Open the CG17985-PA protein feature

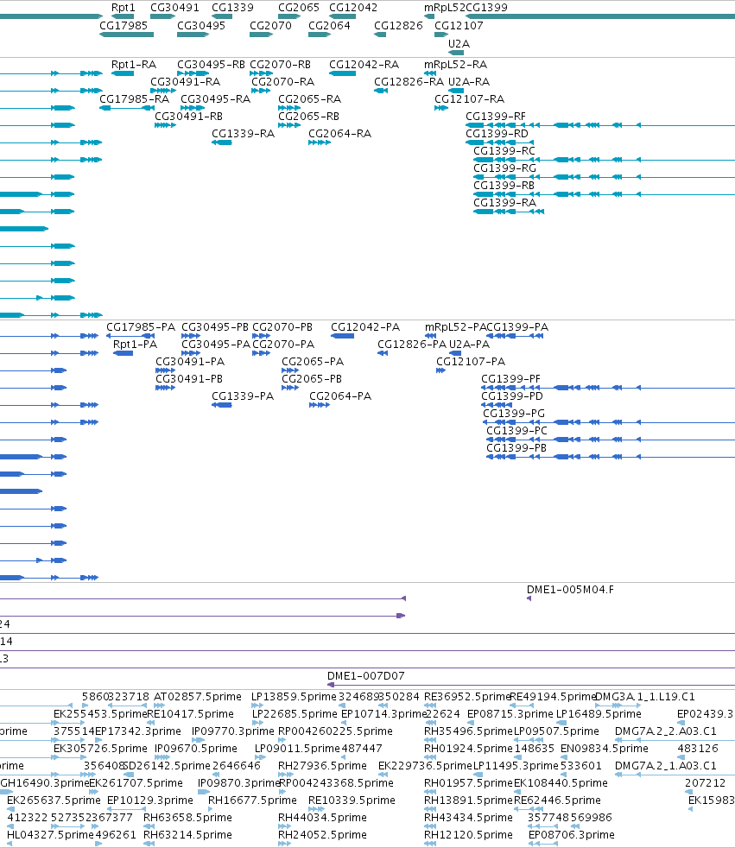(130, 336)
